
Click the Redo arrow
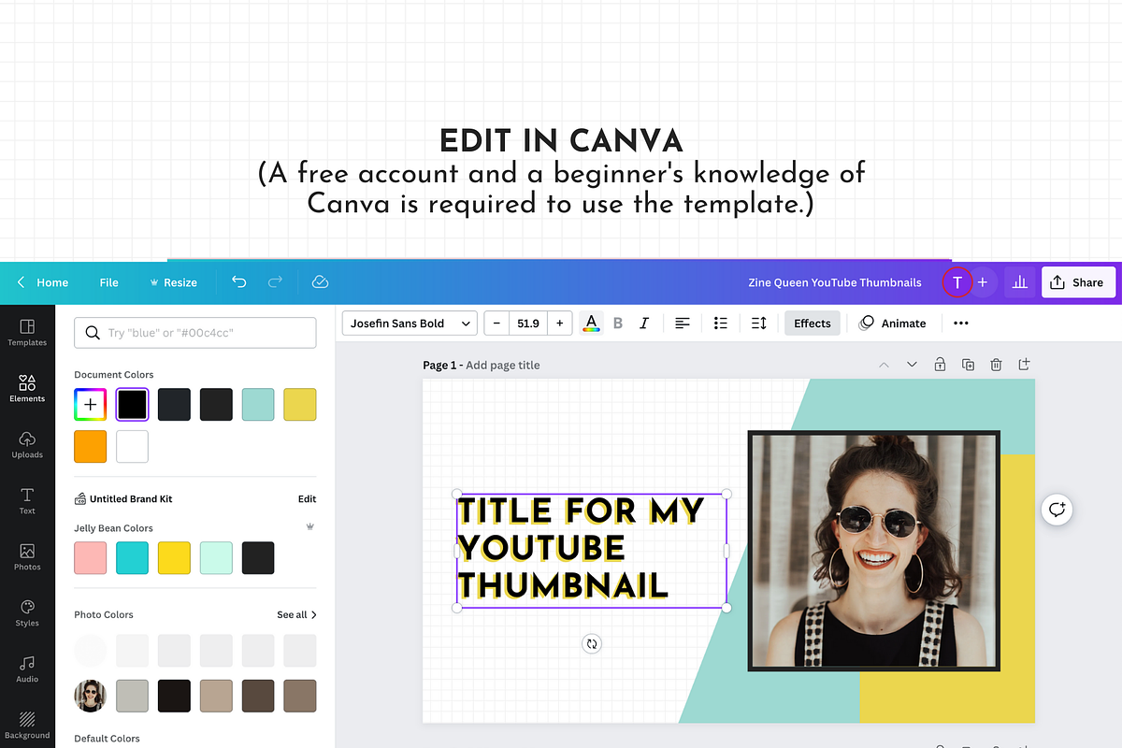pyautogui.click(x=275, y=281)
